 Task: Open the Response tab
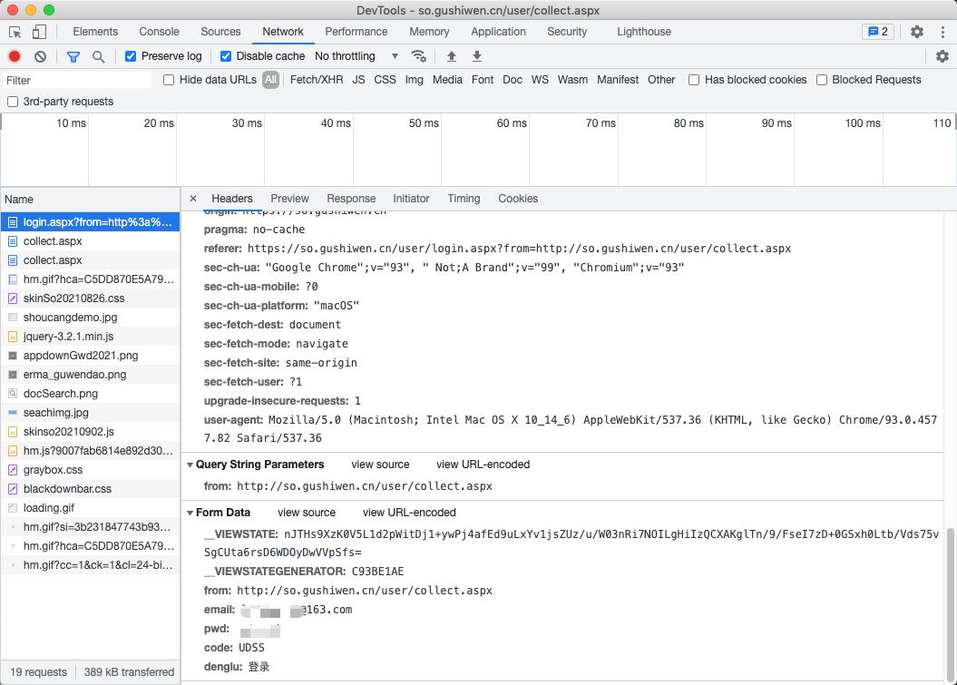coord(351,199)
